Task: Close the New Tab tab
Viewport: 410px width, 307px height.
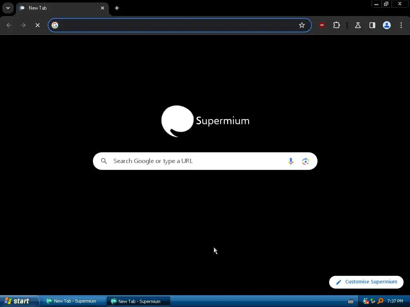Action: click(x=102, y=8)
